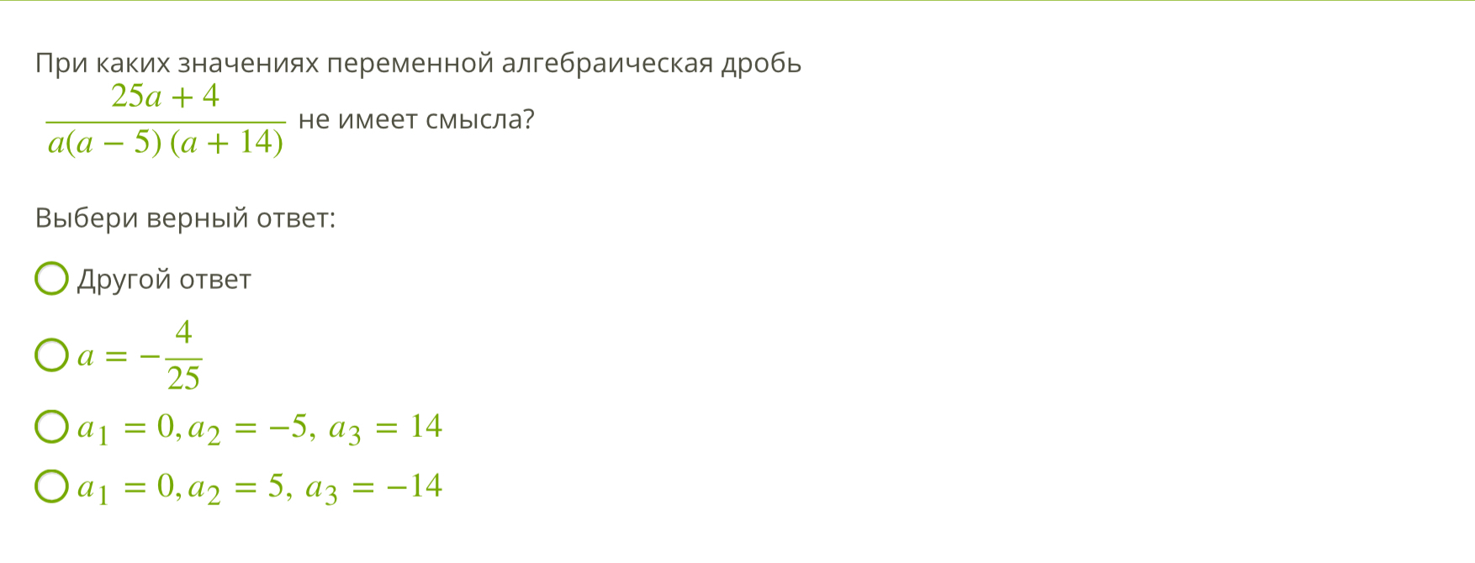Click the fraction numerator 25a+4
Screen dimensions: 1475x563
click(165, 96)
